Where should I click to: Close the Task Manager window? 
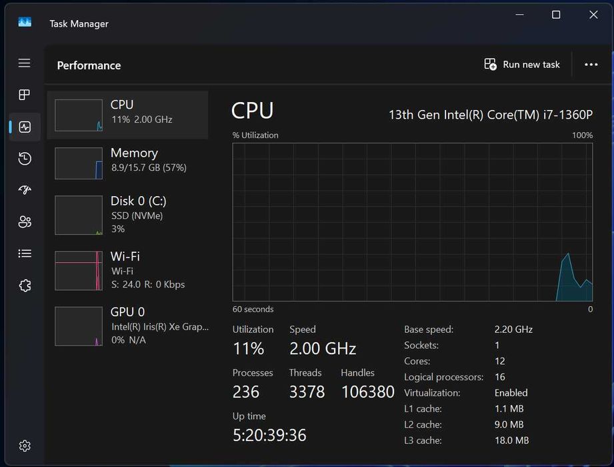[x=593, y=15]
